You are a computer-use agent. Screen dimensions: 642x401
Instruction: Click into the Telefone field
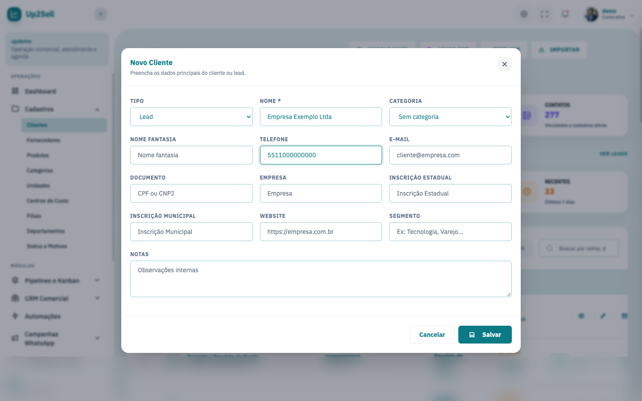321,155
